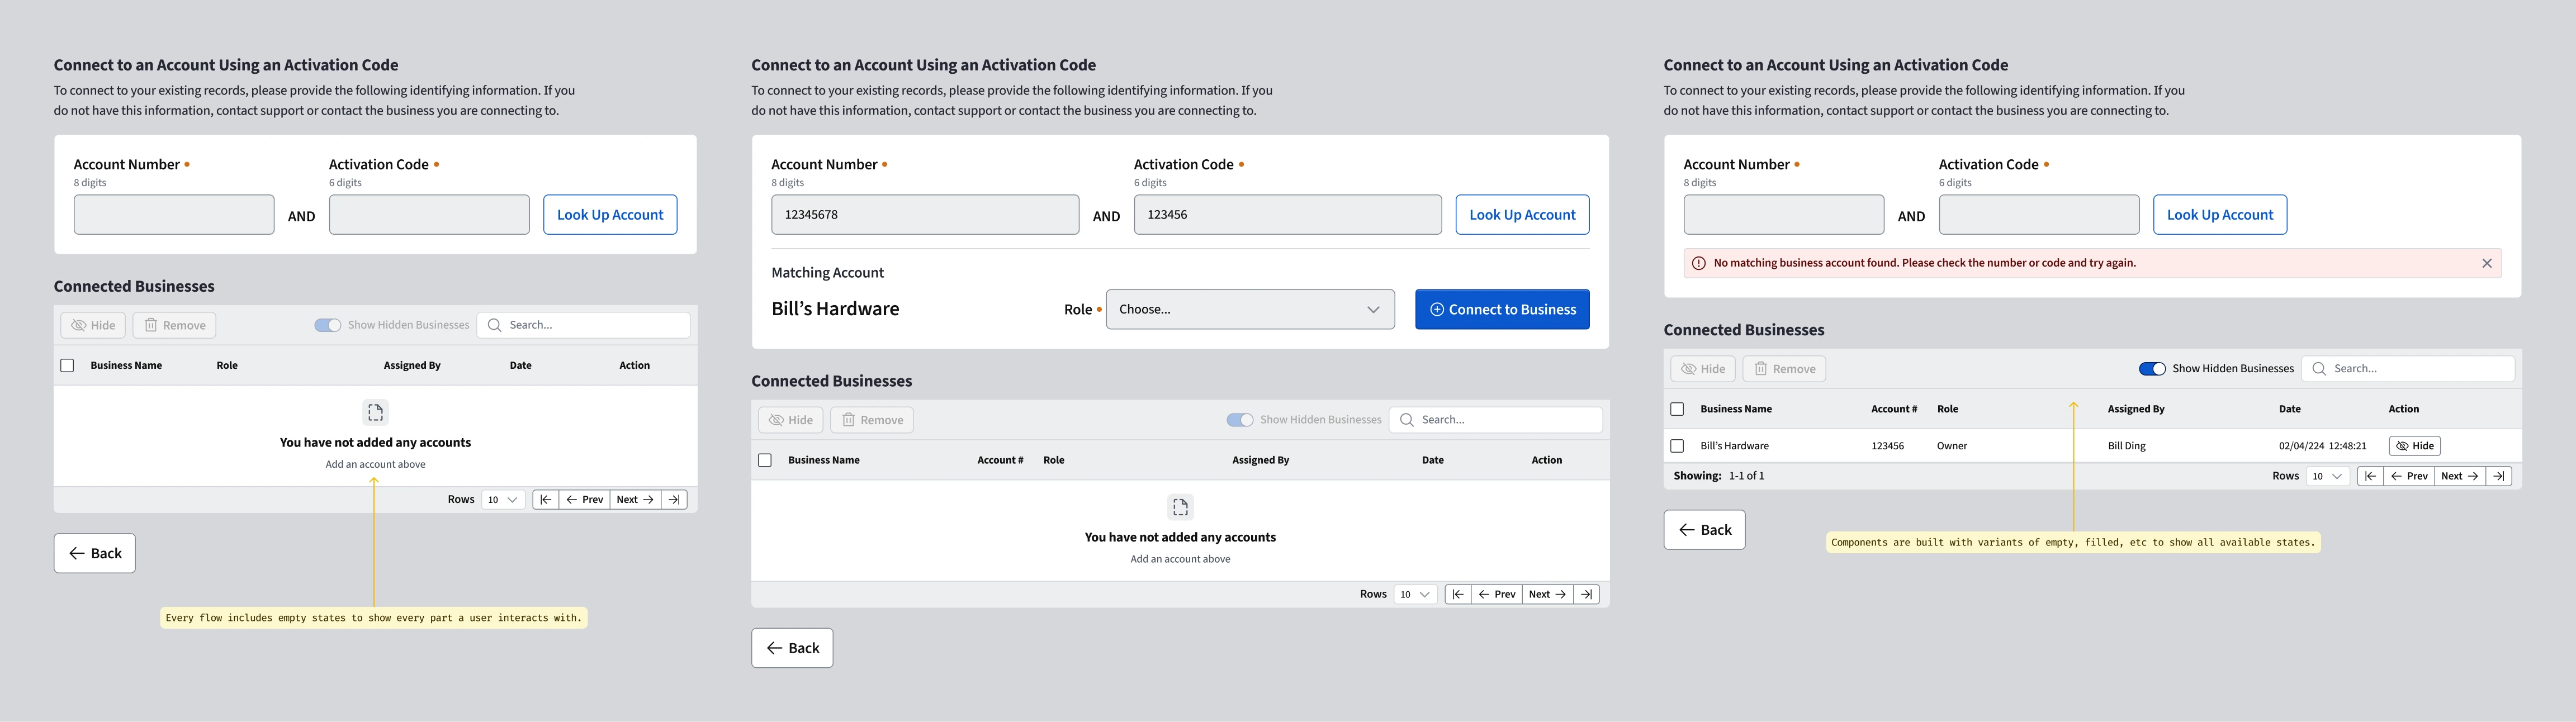
Task: Click Account Number field containing 12345678
Action: pyautogui.click(x=924, y=215)
